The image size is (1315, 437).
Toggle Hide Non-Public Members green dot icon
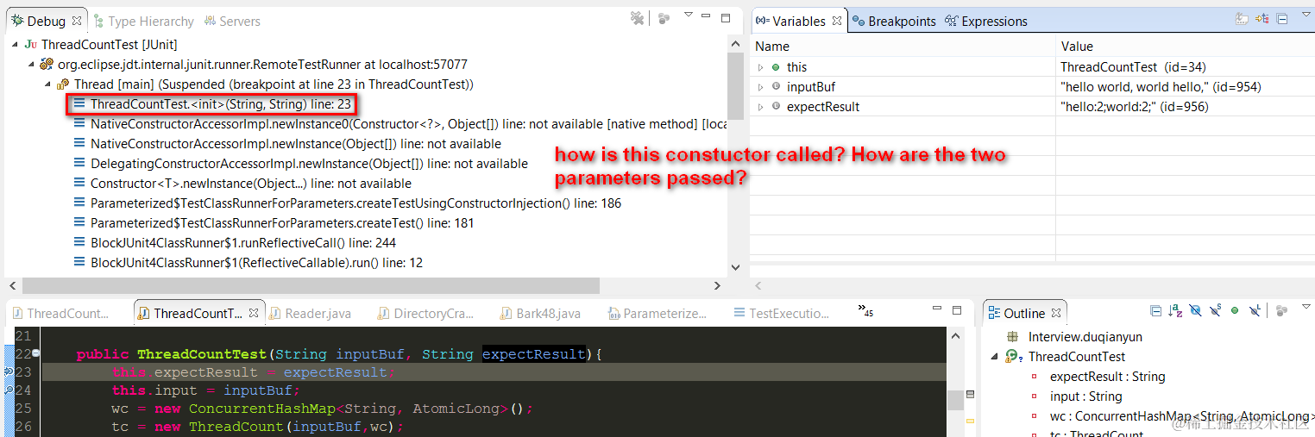1235,310
